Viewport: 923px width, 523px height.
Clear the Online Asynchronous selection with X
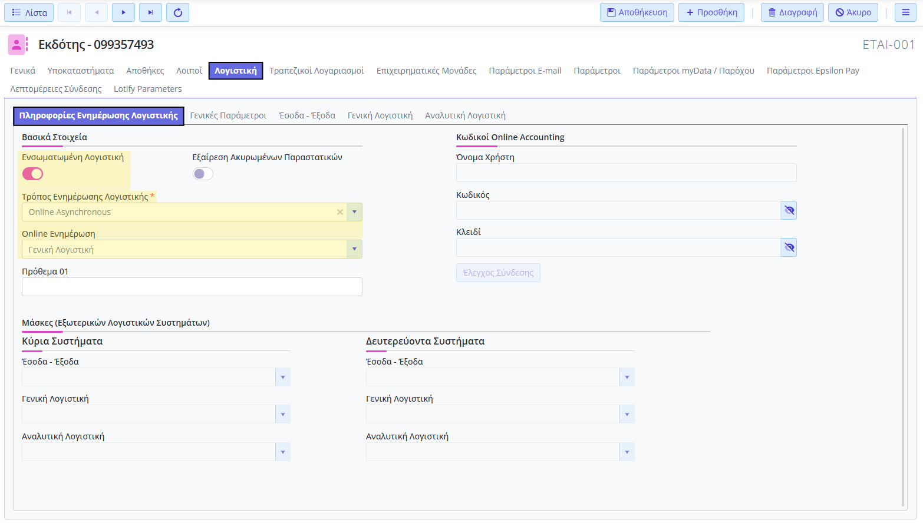(x=340, y=212)
